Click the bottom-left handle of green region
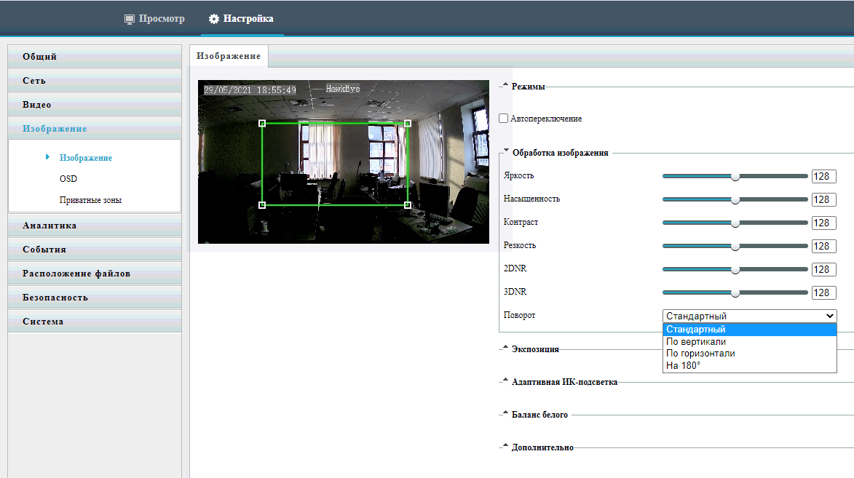This screenshot has width=854, height=478. 262,205
